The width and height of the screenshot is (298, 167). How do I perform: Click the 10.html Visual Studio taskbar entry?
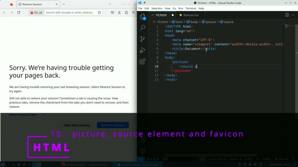coord(137,165)
